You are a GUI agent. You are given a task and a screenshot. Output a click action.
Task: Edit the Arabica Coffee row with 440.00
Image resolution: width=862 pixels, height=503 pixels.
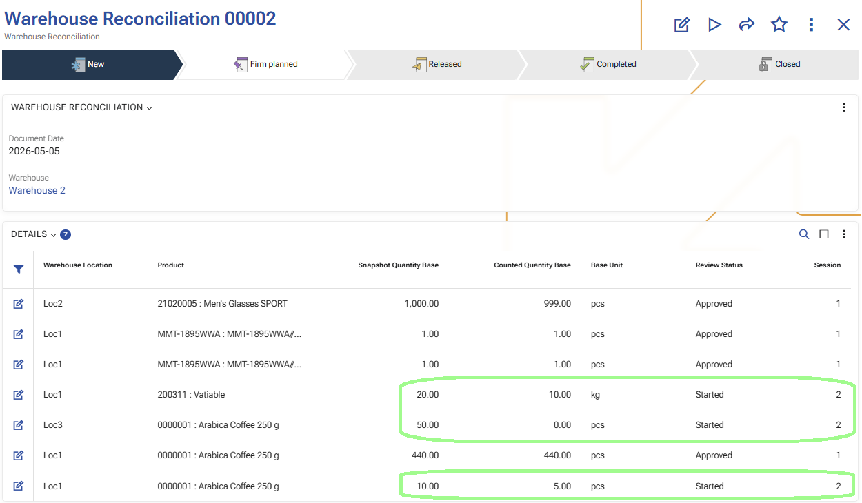[x=19, y=455]
